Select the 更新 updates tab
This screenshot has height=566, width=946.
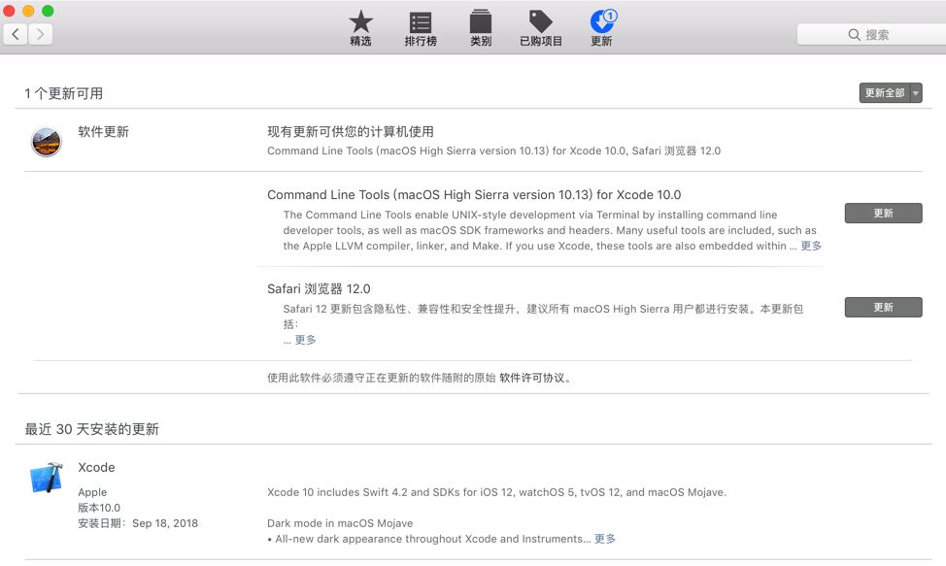coord(601,28)
